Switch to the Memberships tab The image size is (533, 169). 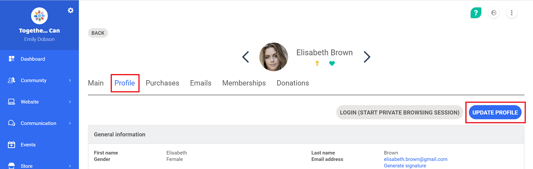click(x=244, y=83)
